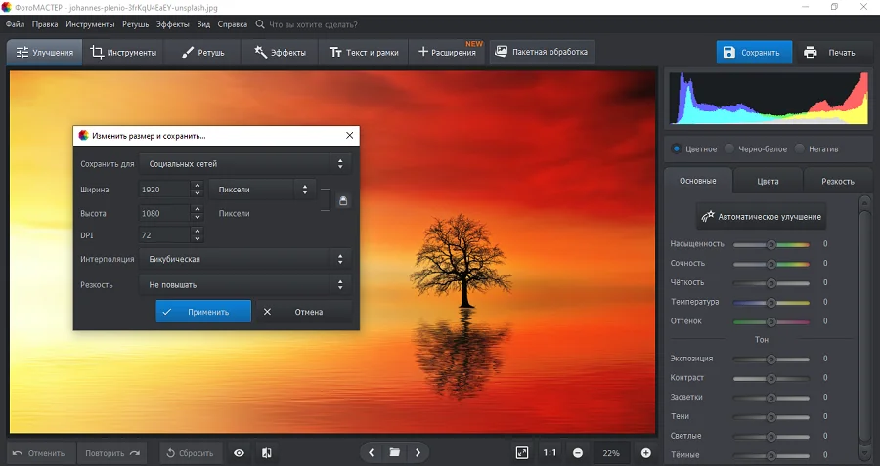Click the Автоматическое улучшение button
880x466 pixels.
pyautogui.click(x=762, y=216)
